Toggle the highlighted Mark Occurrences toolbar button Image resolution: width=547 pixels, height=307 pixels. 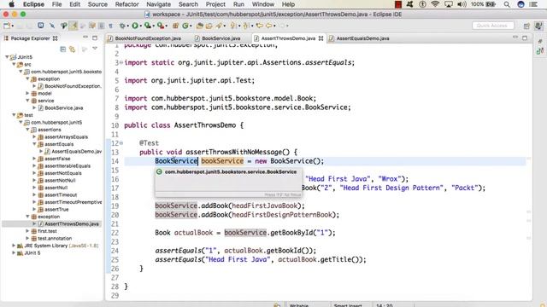(74, 26)
